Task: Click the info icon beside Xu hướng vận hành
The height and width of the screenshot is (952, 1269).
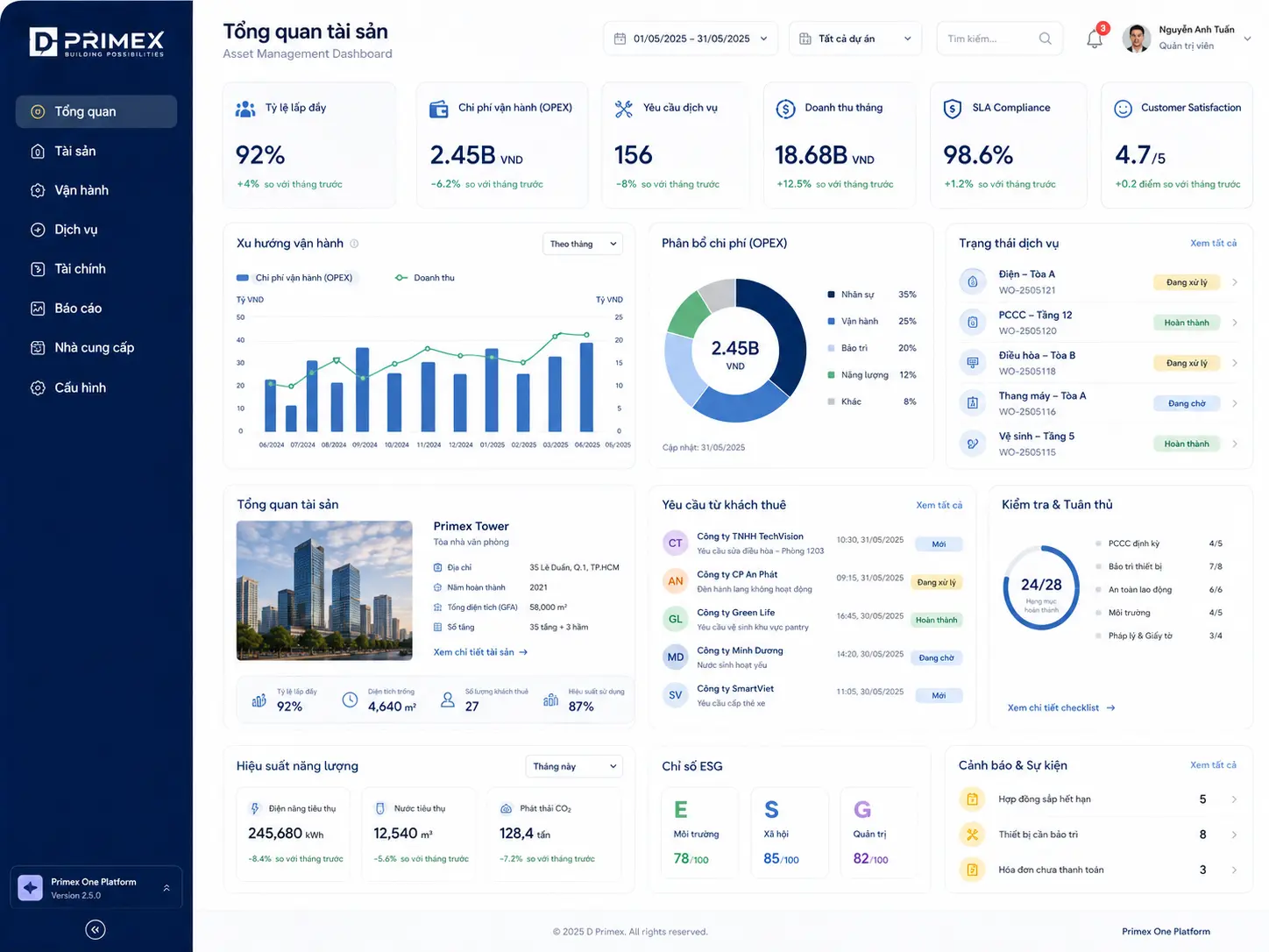Action: pyautogui.click(x=354, y=244)
